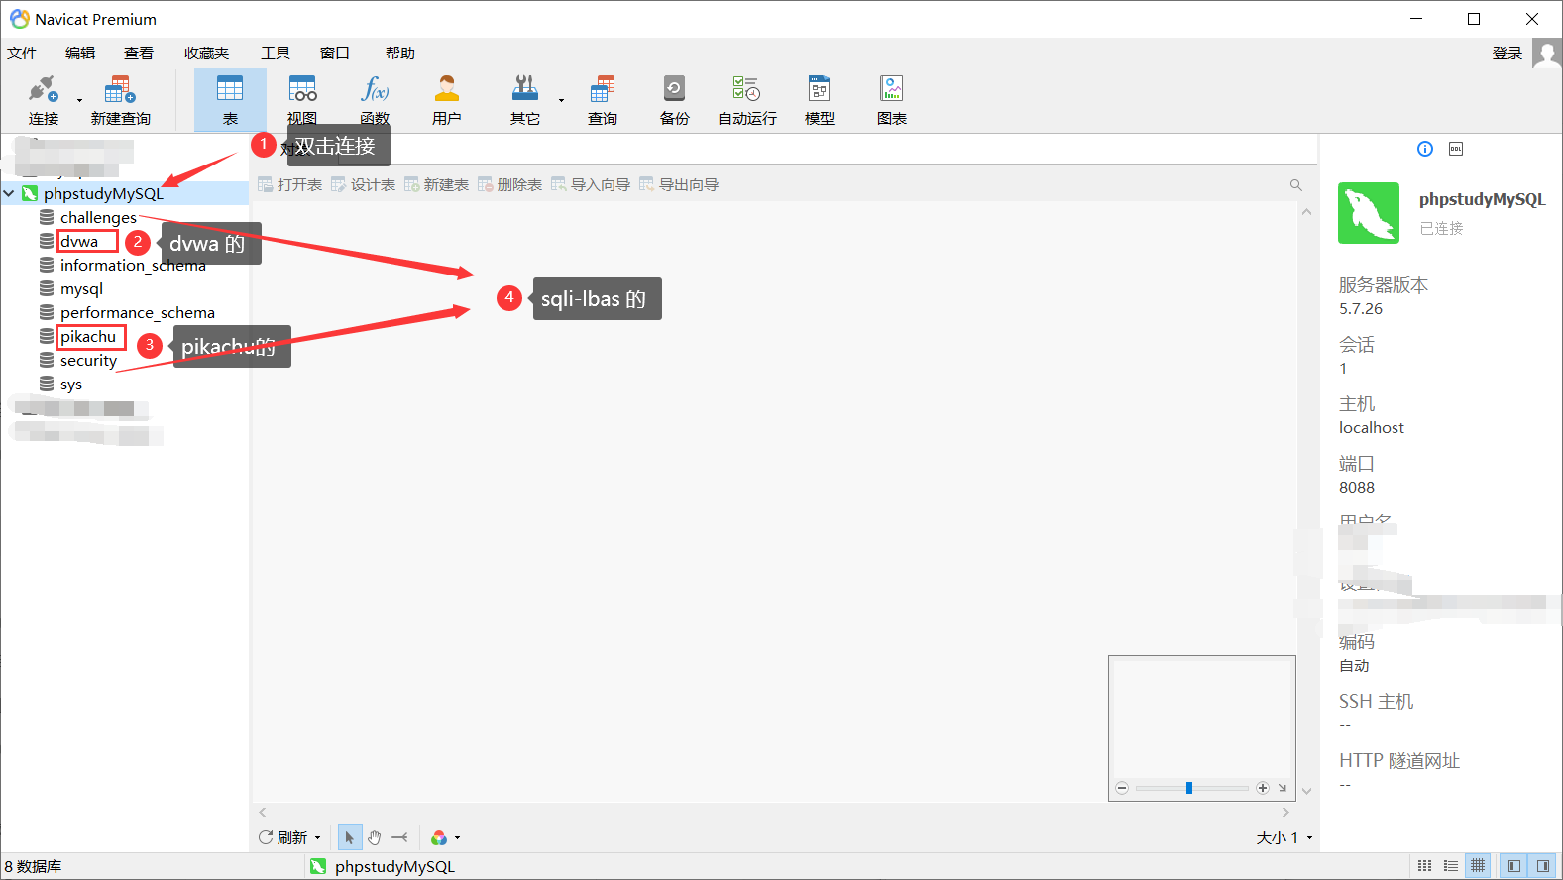Viewport: 1563px width, 880px height.
Task: Open the refresh (刷新) dropdown arrow
Action: [x=317, y=838]
